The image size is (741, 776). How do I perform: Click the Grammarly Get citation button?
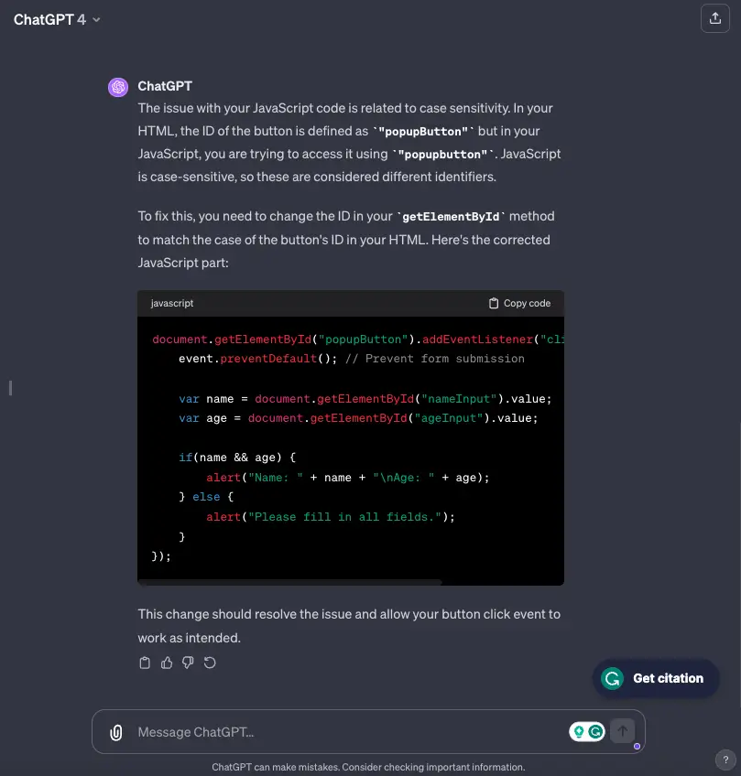[x=656, y=678]
